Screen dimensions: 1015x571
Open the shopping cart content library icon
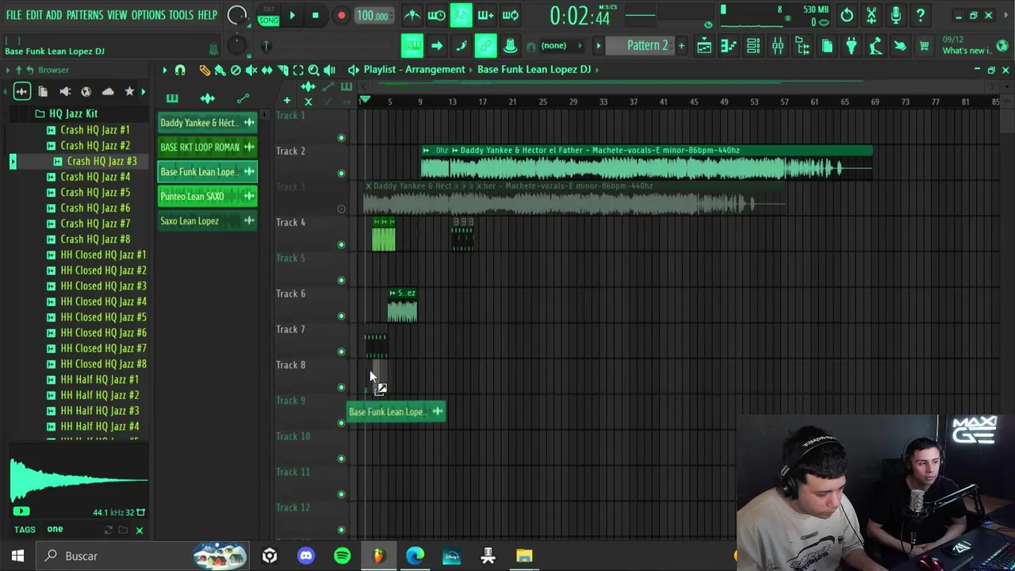click(x=924, y=46)
